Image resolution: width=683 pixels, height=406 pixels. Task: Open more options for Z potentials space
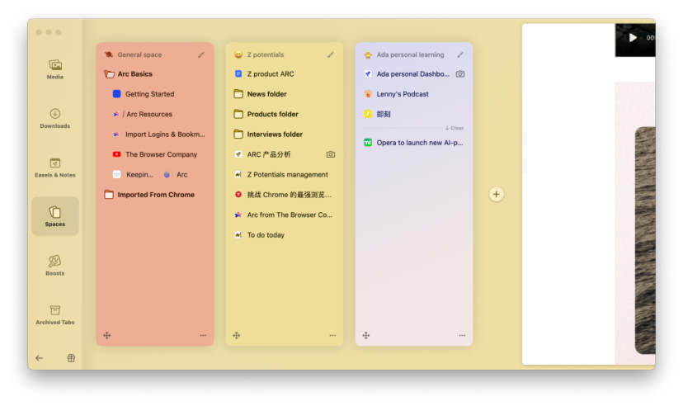click(x=332, y=336)
